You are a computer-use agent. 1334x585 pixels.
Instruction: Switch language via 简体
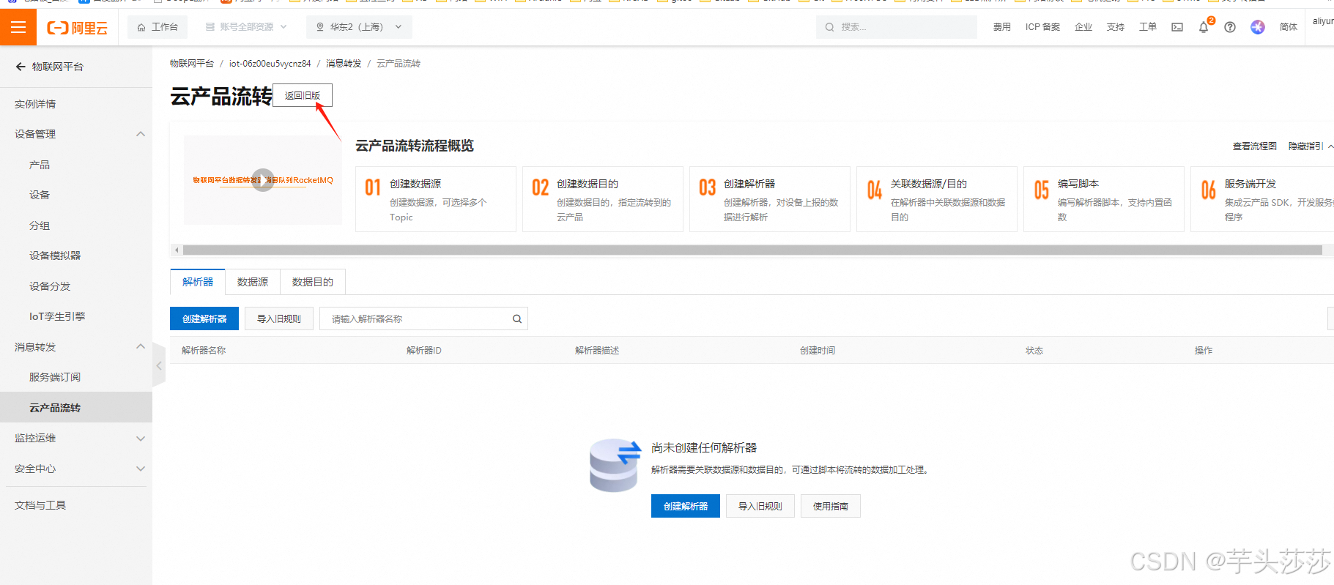pos(1289,27)
